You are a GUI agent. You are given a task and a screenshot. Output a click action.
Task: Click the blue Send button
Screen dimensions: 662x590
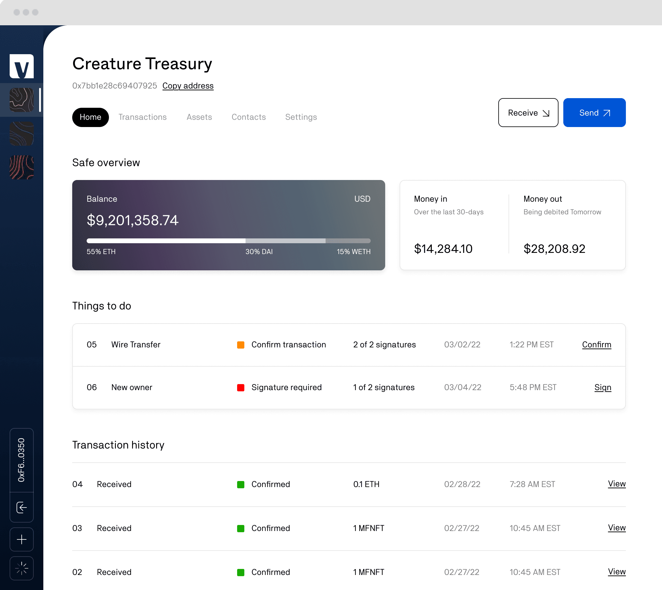(594, 113)
